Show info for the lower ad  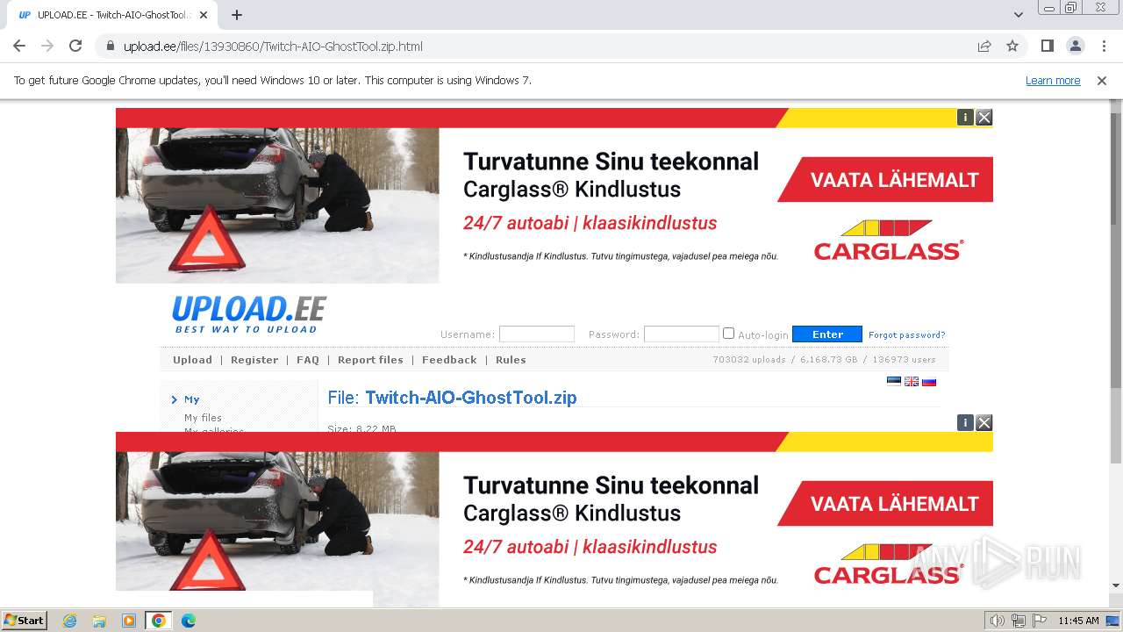(965, 423)
